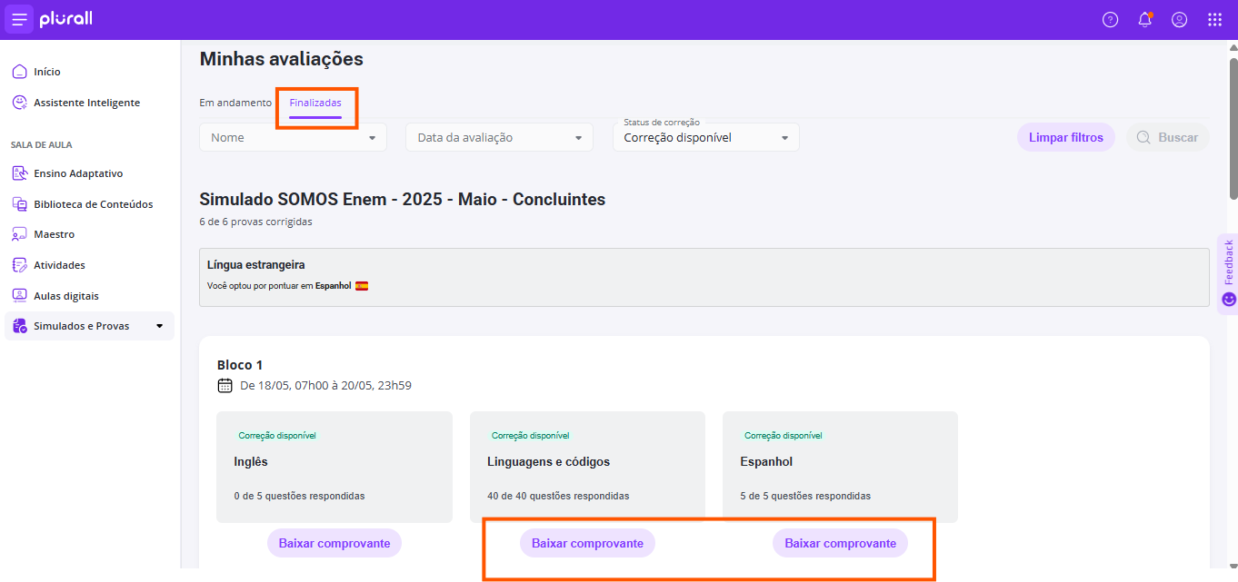Viewport: 1238px width, 582px height.
Task: Open the hamburger menu icon
Action: [19, 19]
